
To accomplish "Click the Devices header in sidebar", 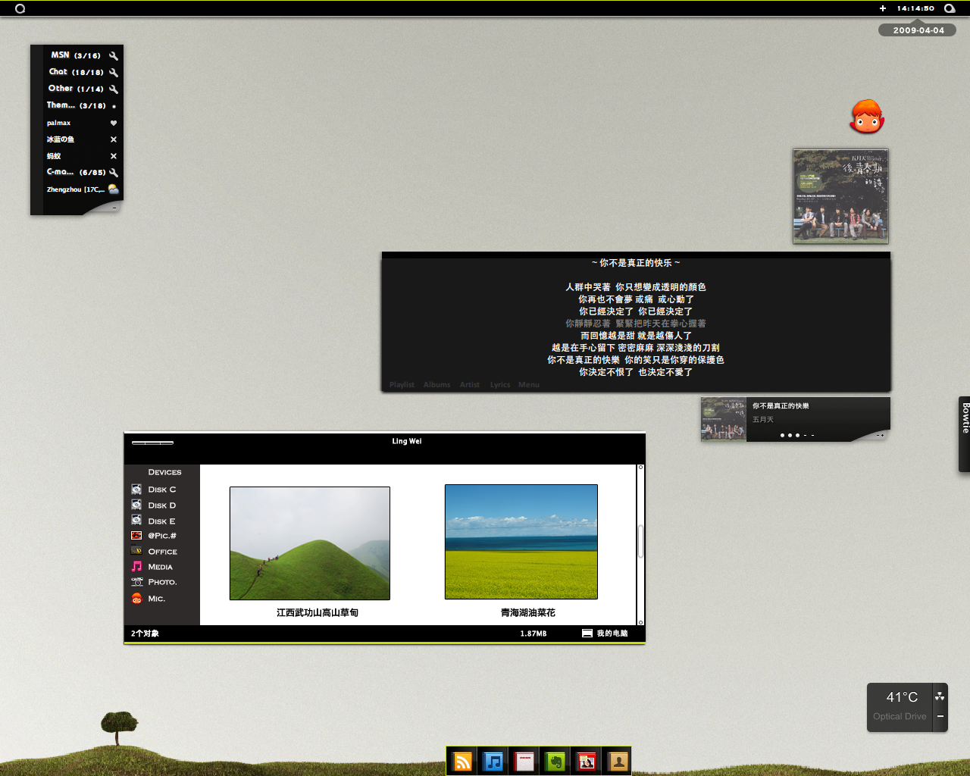I will click(164, 472).
